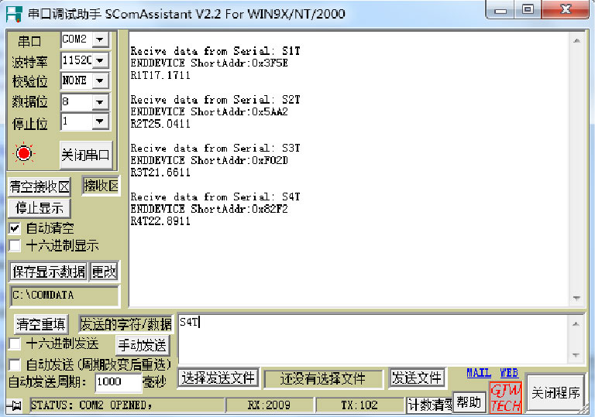Click the pin icon in the status bar
Screen dimensions: 595x417
[x=15, y=405]
